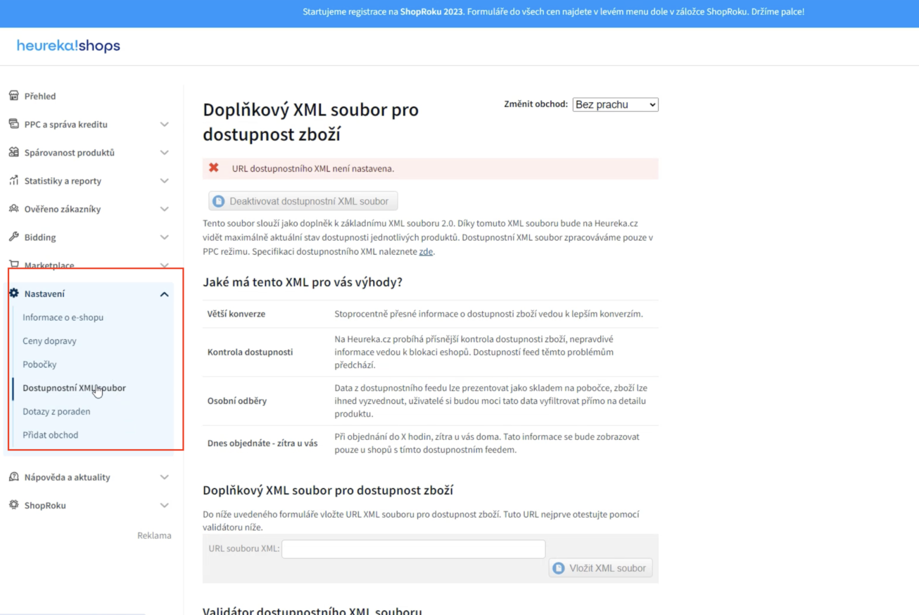Click the Reklama label
This screenshot has width=919, height=615.
(x=154, y=535)
